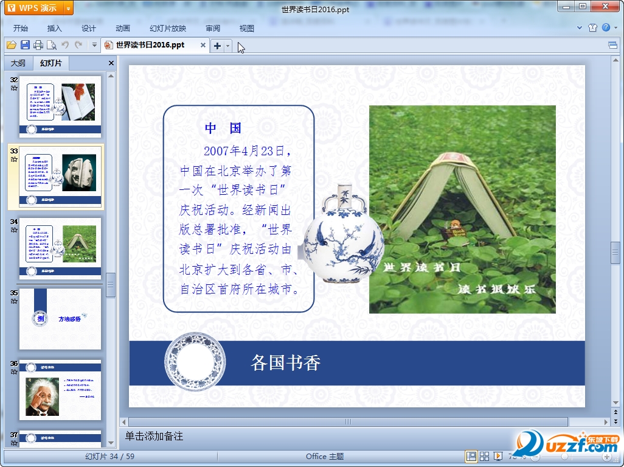624x467 pixels.
Task: Expand the quick access toolbar customize arrow
Action: coord(94,45)
